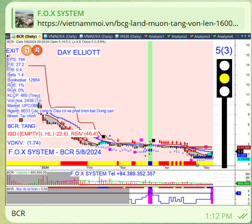
Task: Click the F.O.X SYSTEM Tel phone text
Action: 113,173
